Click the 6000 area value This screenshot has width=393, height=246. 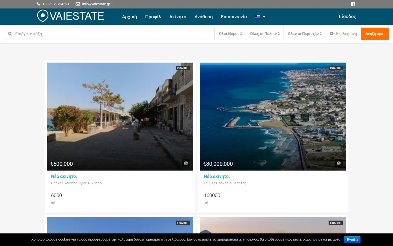pyautogui.click(x=56, y=195)
